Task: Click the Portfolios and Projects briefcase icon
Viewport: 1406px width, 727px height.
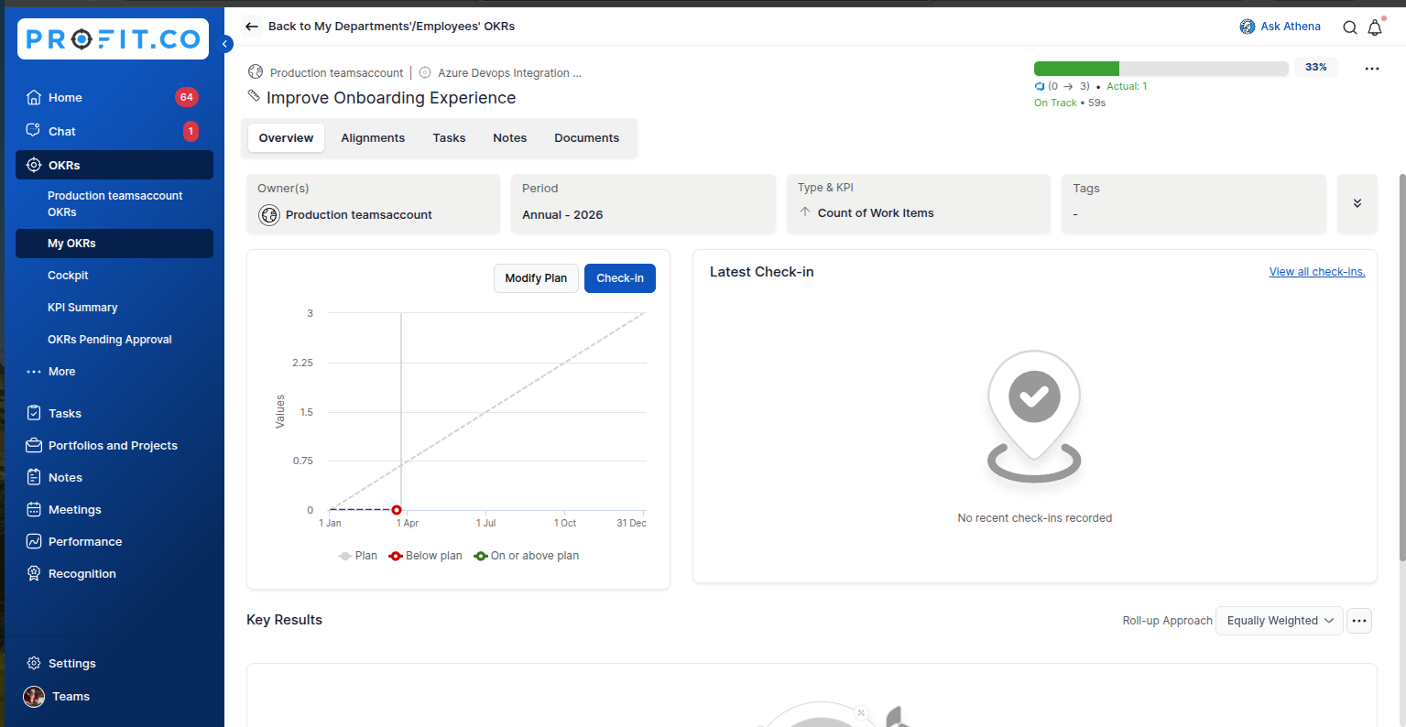Action: (x=34, y=445)
